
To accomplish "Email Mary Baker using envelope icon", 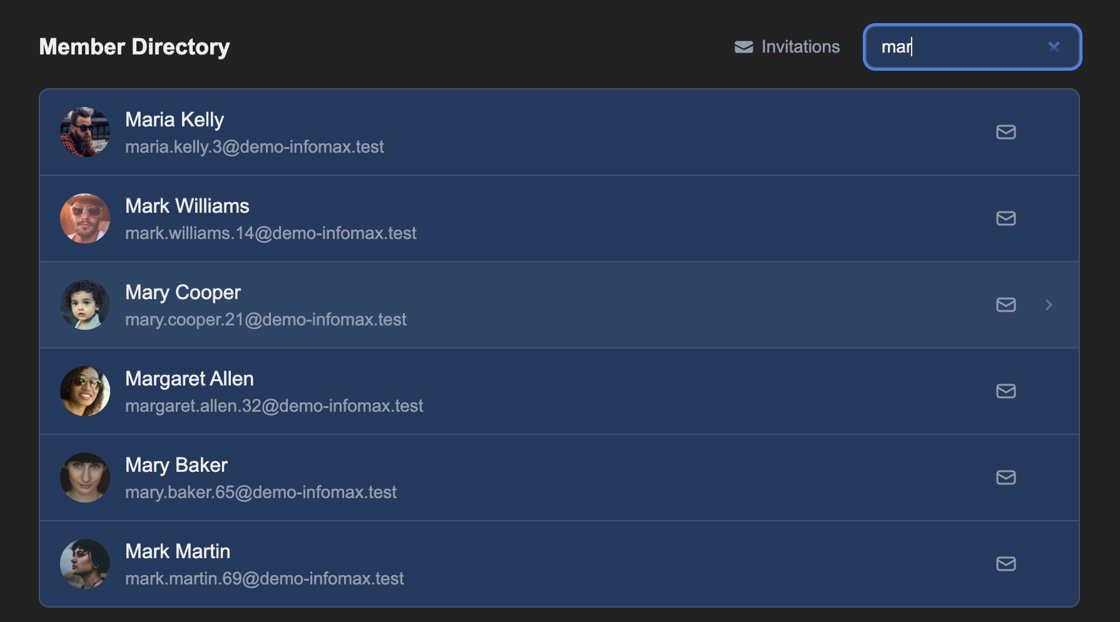I will pyautogui.click(x=1005, y=477).
